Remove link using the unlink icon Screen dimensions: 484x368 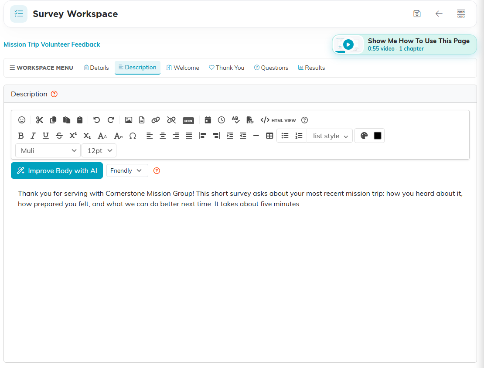pyautogui.click(x=171, y=120)
